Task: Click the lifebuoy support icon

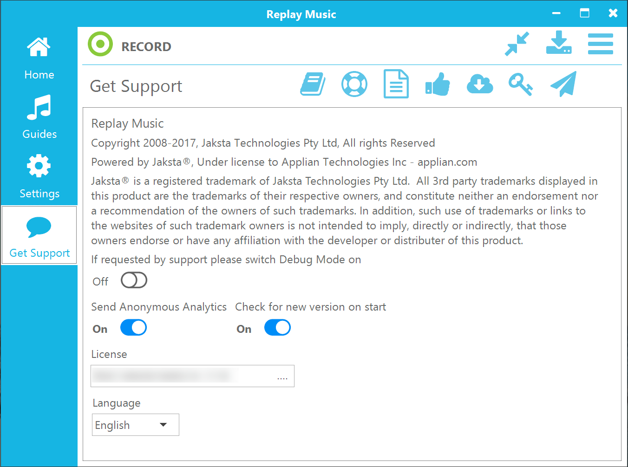Action: 354,84
